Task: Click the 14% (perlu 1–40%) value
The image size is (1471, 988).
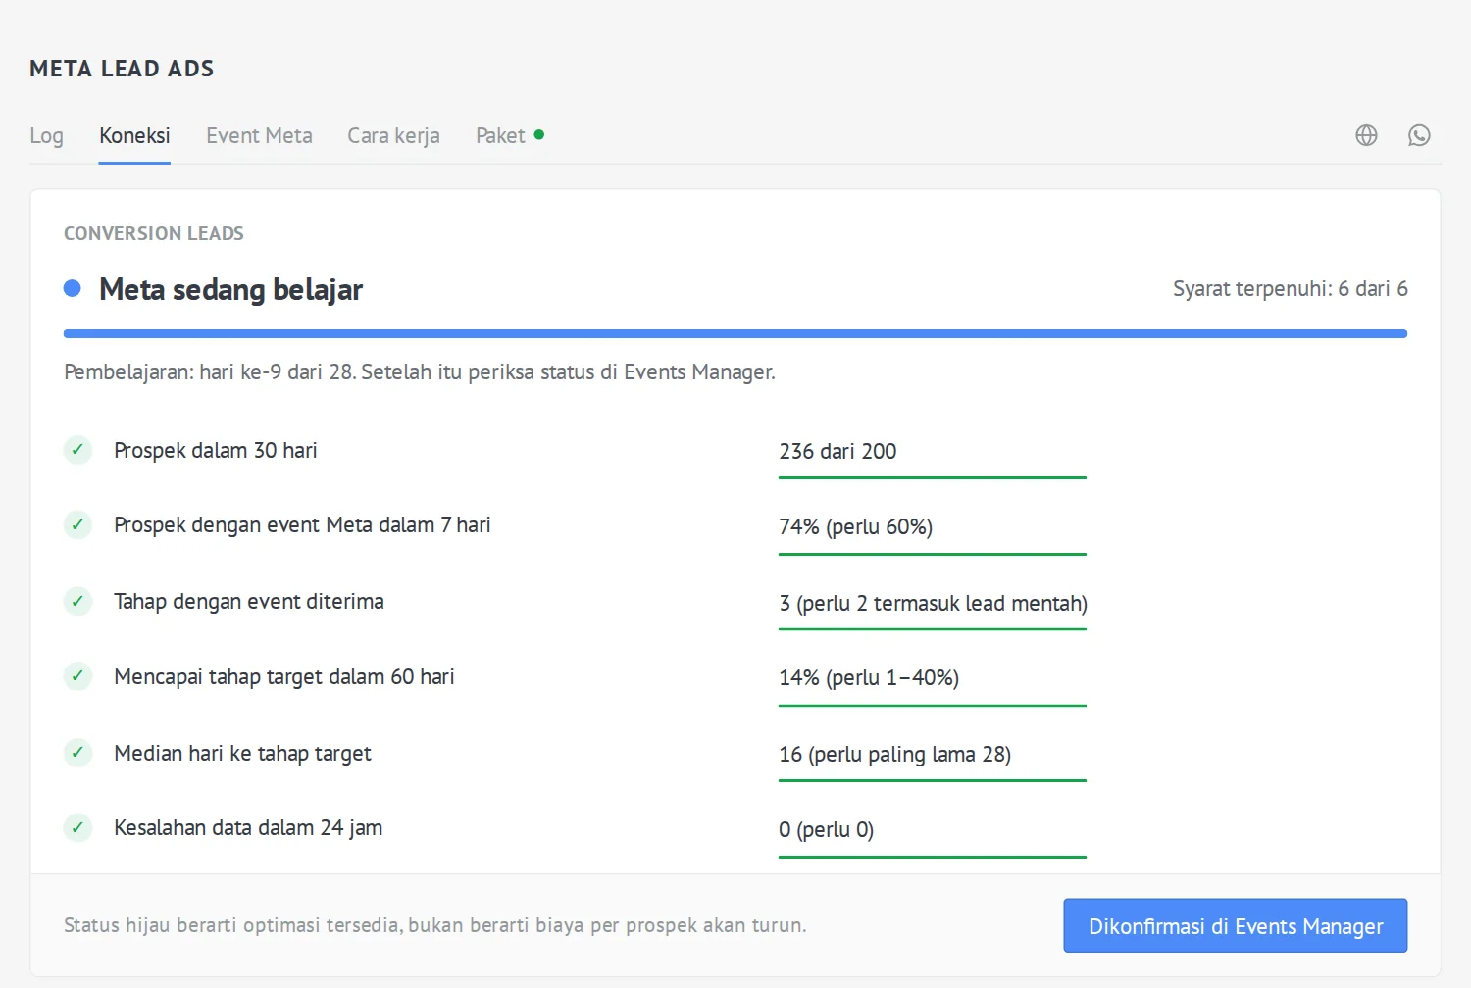Action: [x=869, y=678]
